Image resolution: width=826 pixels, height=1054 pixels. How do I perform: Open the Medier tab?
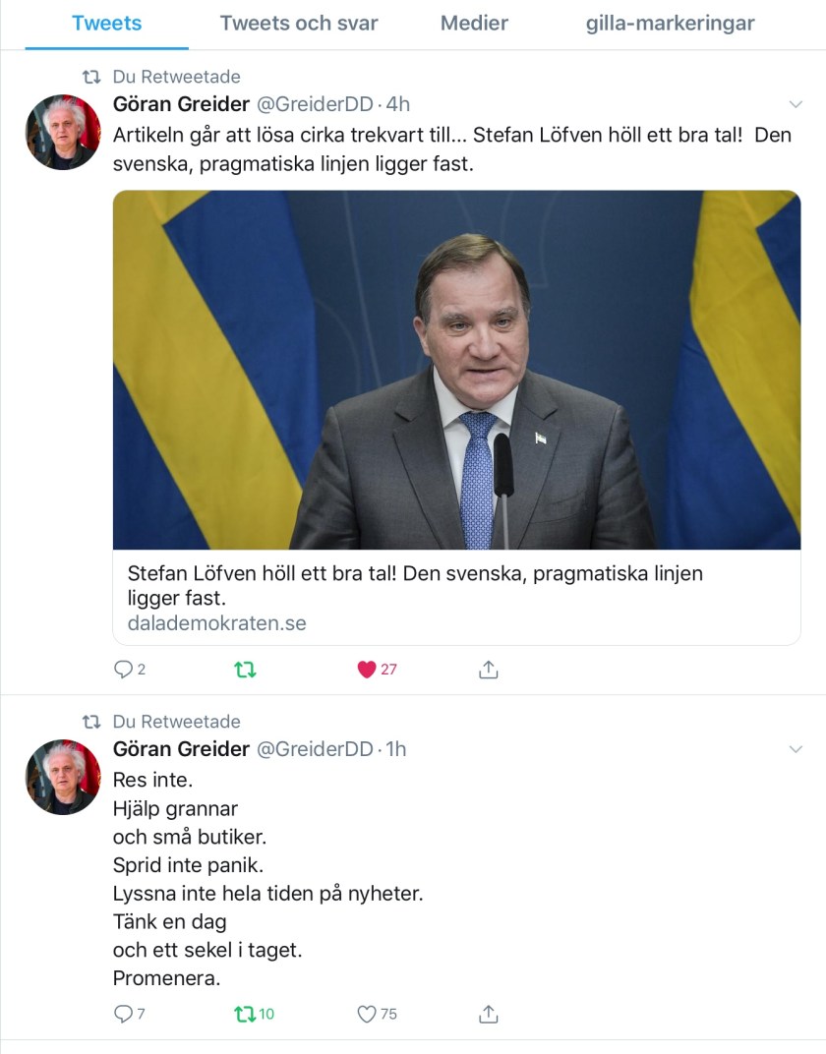click(474, 24)
